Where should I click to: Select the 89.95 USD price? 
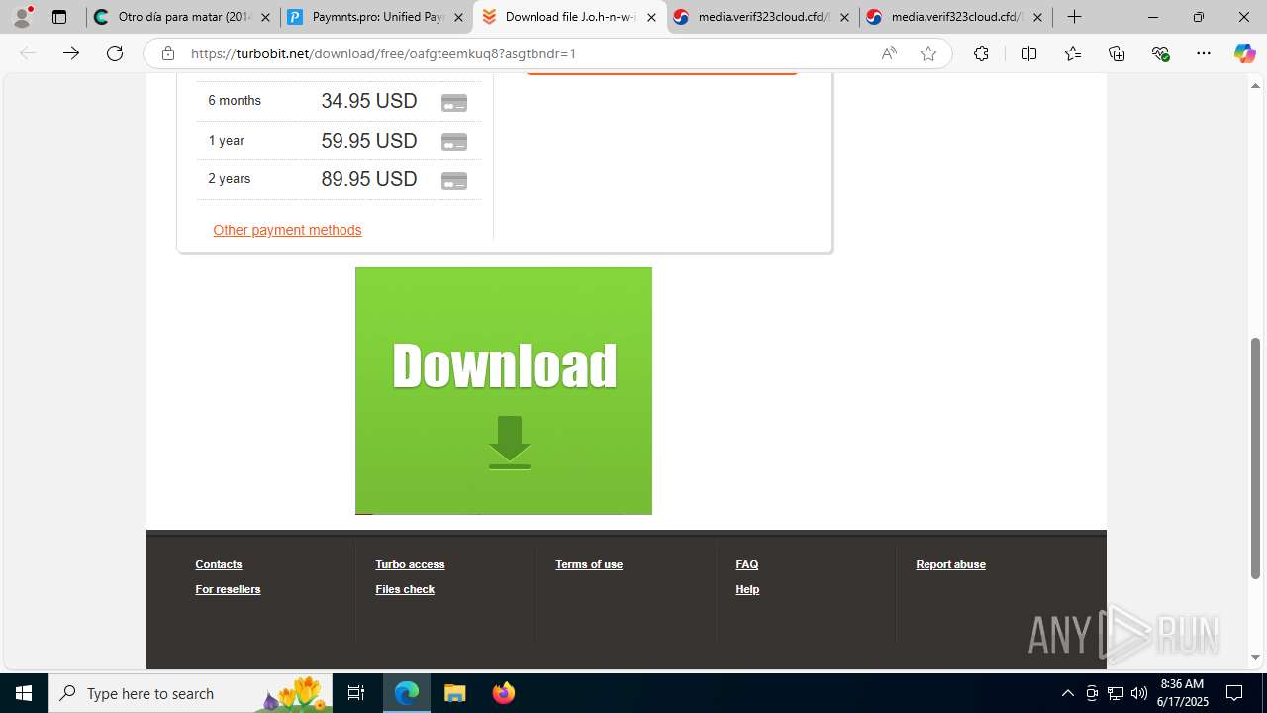click(x=369, y=179)
